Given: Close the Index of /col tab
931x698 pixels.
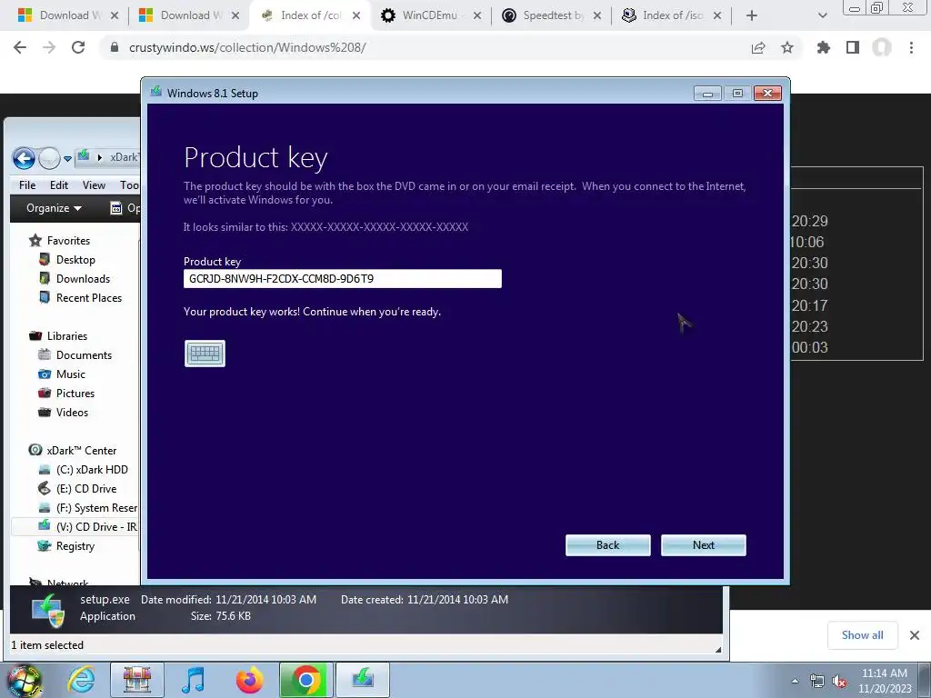Looking at the screenshot, I should point(356,15).
